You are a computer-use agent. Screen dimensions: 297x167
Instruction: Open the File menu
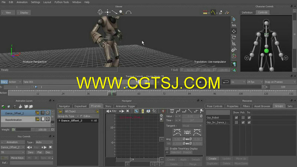point(4,2)
